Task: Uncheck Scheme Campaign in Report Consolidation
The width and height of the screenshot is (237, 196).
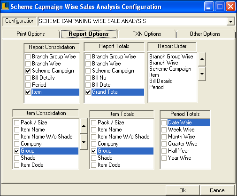Action: (28, 71)
